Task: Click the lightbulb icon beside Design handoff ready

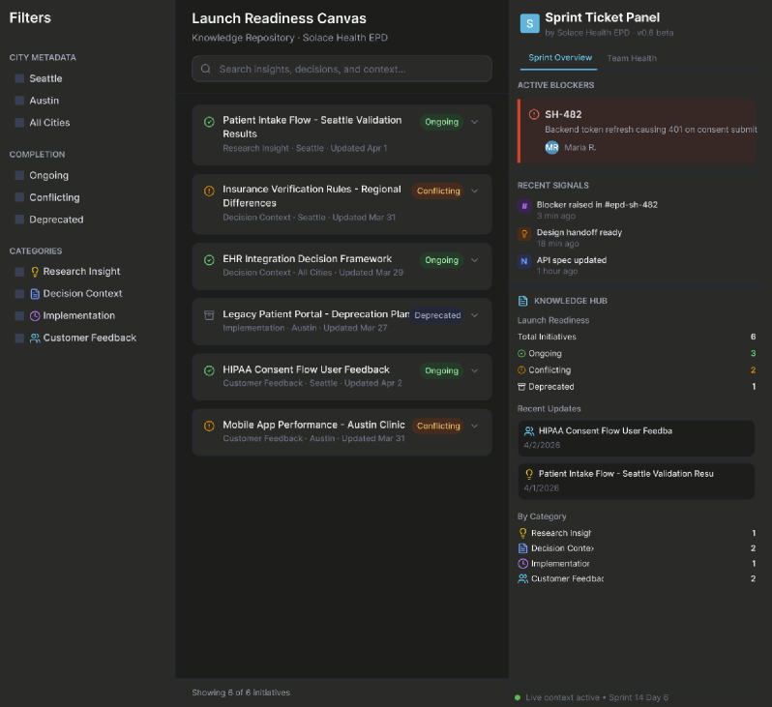Action: (524, 233)
